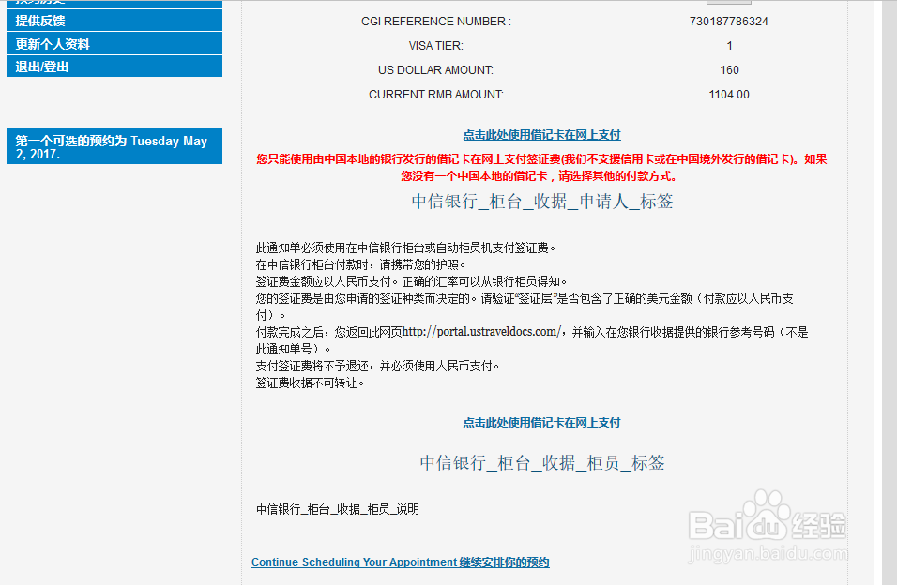Click the 中信银行_柜台_收据_柜员_标签 heading
The image size is (897, 585).
[x=541, y=460]
